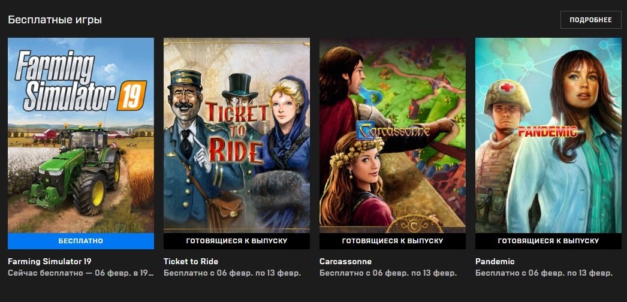Screen dimensions: 627x302
Task: Click the 'Сейчас бесплатно' date text
Action: tap(81, 274)
